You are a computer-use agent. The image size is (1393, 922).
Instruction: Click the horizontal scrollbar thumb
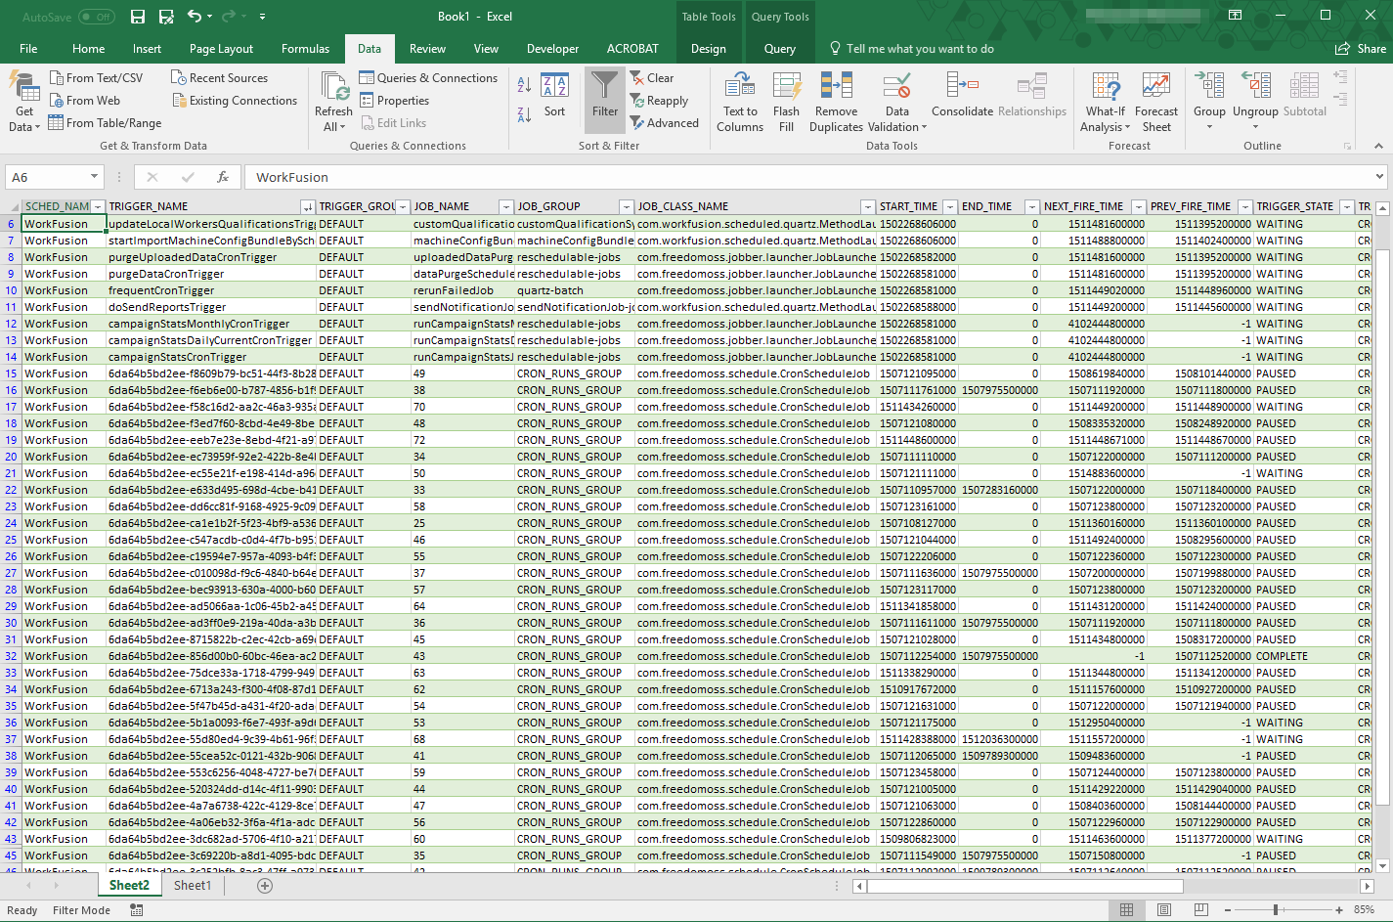[1024, 886]
